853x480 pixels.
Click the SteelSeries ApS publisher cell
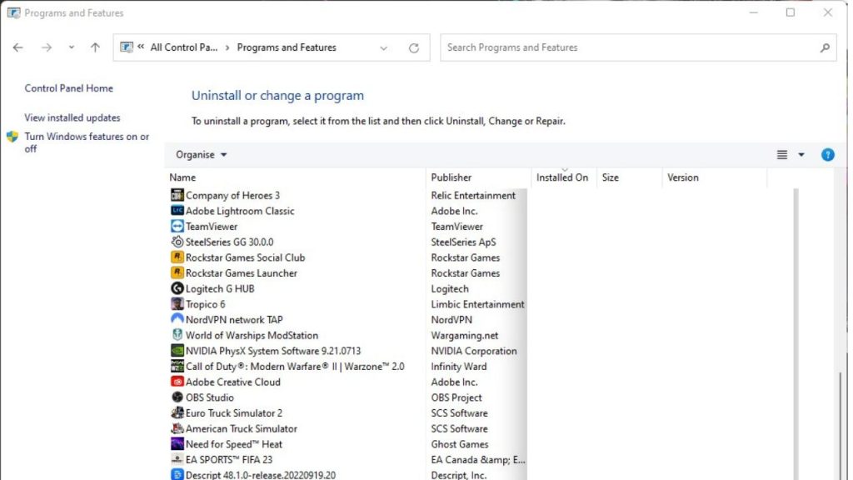(x=463, y=242)
